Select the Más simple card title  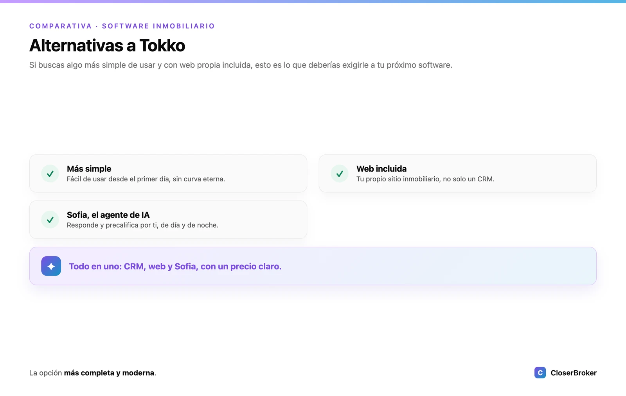point(89,168)
